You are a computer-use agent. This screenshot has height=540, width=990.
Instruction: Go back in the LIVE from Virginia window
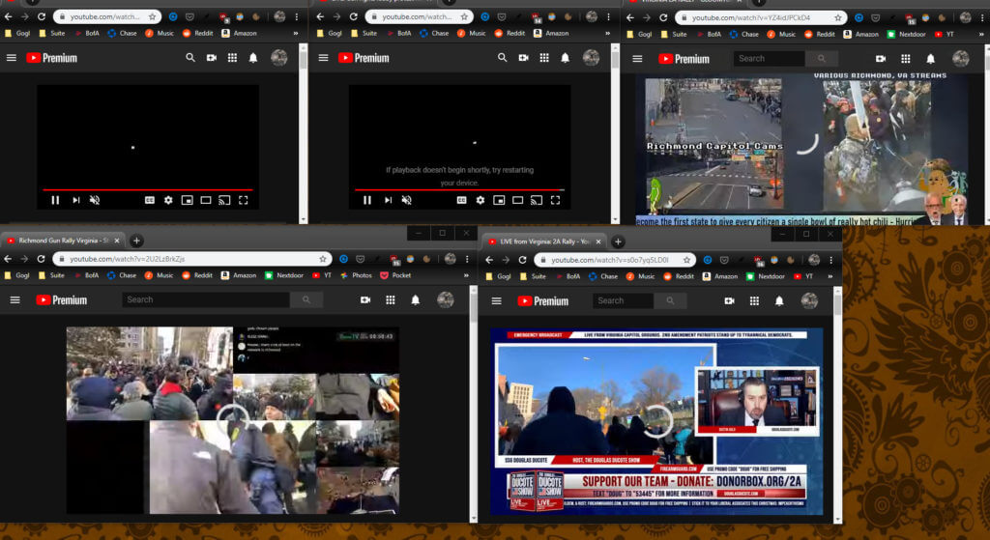pyautogui.click(x=489, y=259)
